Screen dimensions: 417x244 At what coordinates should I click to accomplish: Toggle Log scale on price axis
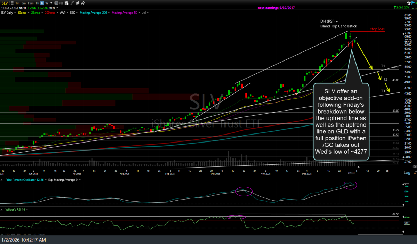tap(407, 173)
